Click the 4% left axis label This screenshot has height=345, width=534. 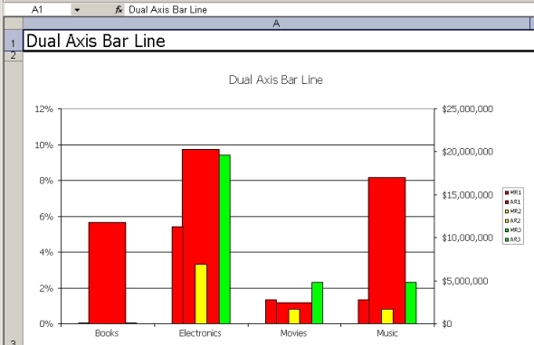[x=46, y=253]
